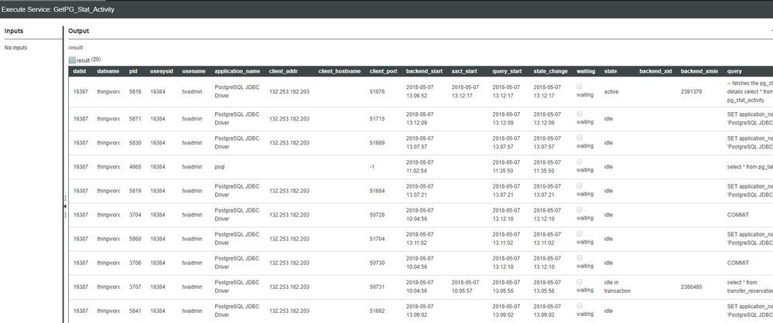Screen dimensions: 773x323
Task: Select the client port 51704 cell
Action: (x=377, y=239)
